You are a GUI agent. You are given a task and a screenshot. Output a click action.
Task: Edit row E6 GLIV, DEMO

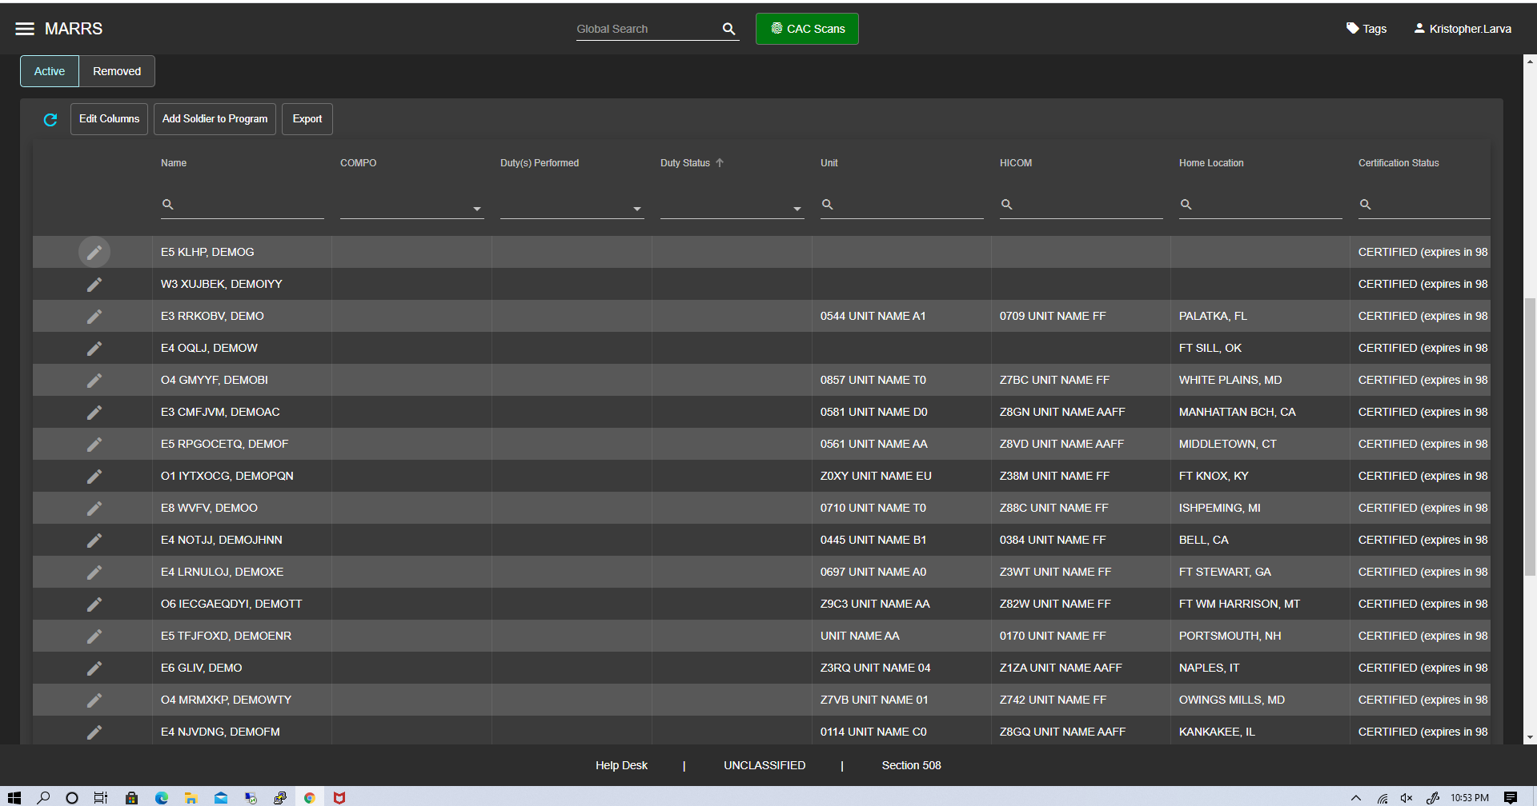coord(94,668)
